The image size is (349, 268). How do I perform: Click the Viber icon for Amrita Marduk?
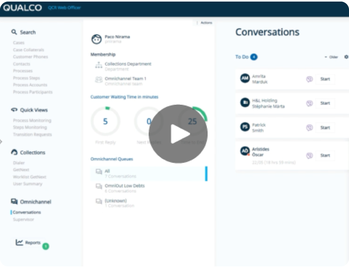click(310, 79)
